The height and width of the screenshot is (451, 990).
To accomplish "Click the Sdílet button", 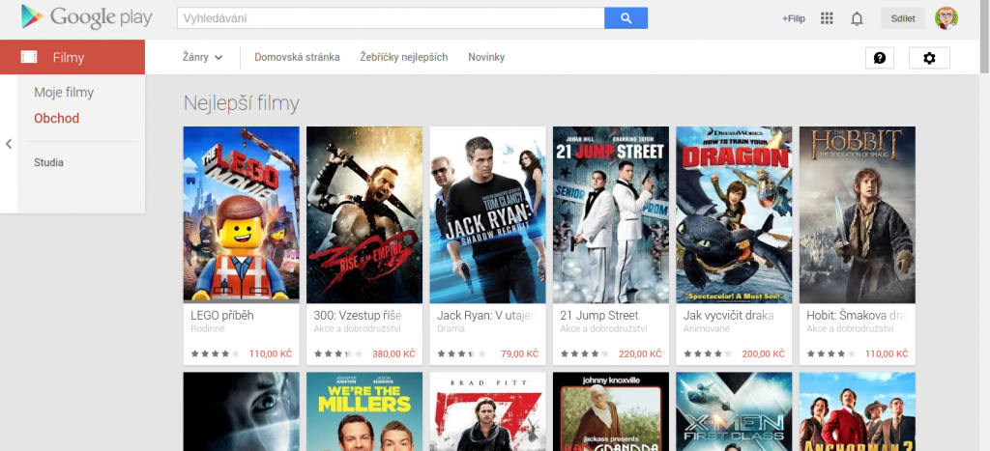I will 903,18.
